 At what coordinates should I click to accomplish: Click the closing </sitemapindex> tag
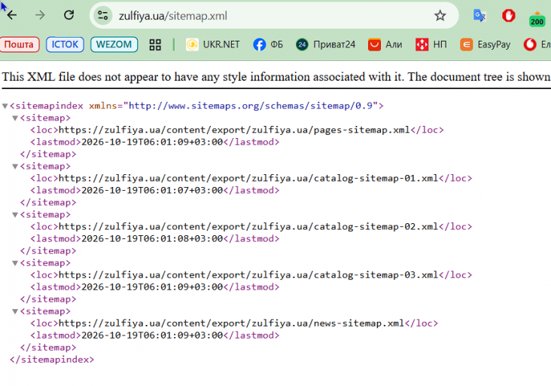point(52,360)
